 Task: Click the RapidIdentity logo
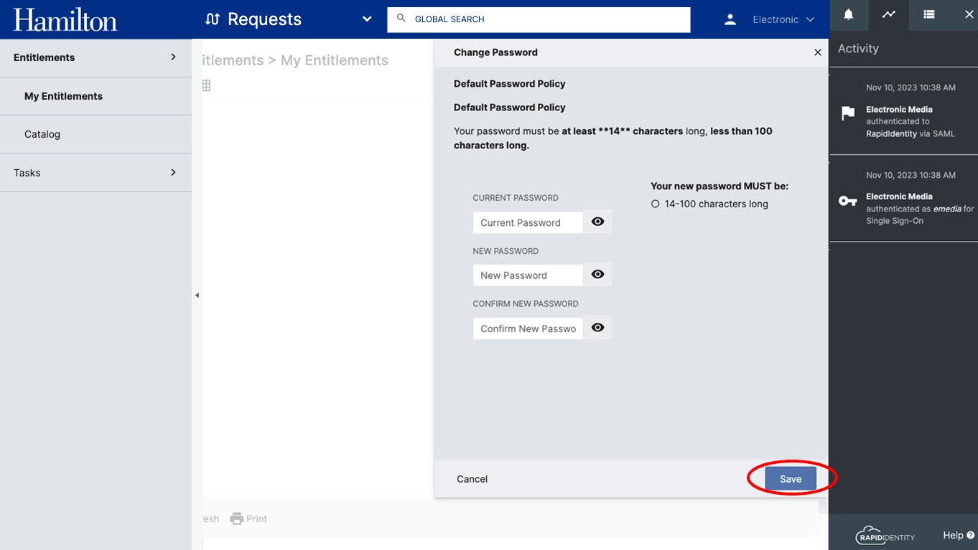click(x=885, y=536)
